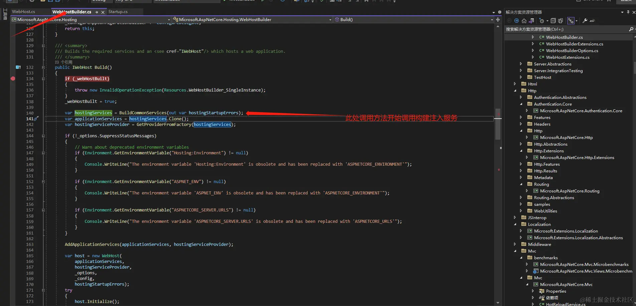The width and height of the screenshot is (636, 306).
Task: Pin the WebHostBuilder.cs tab
Action: [97, 12]
